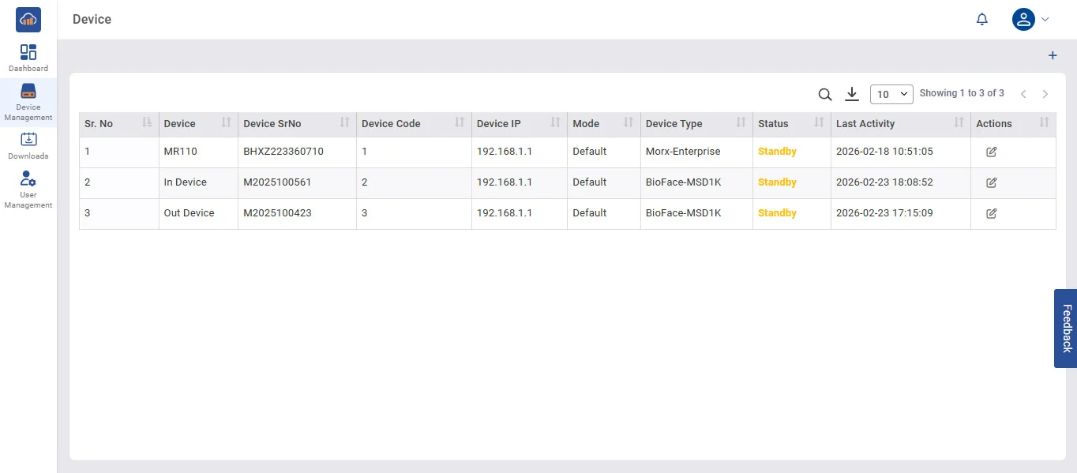Click the cloud logo icon
The width and height of the screenshot is (1077, 473).
[x=28, y=20]
